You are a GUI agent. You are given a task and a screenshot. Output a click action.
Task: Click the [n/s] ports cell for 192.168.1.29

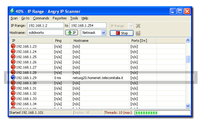tap(134, 78)
